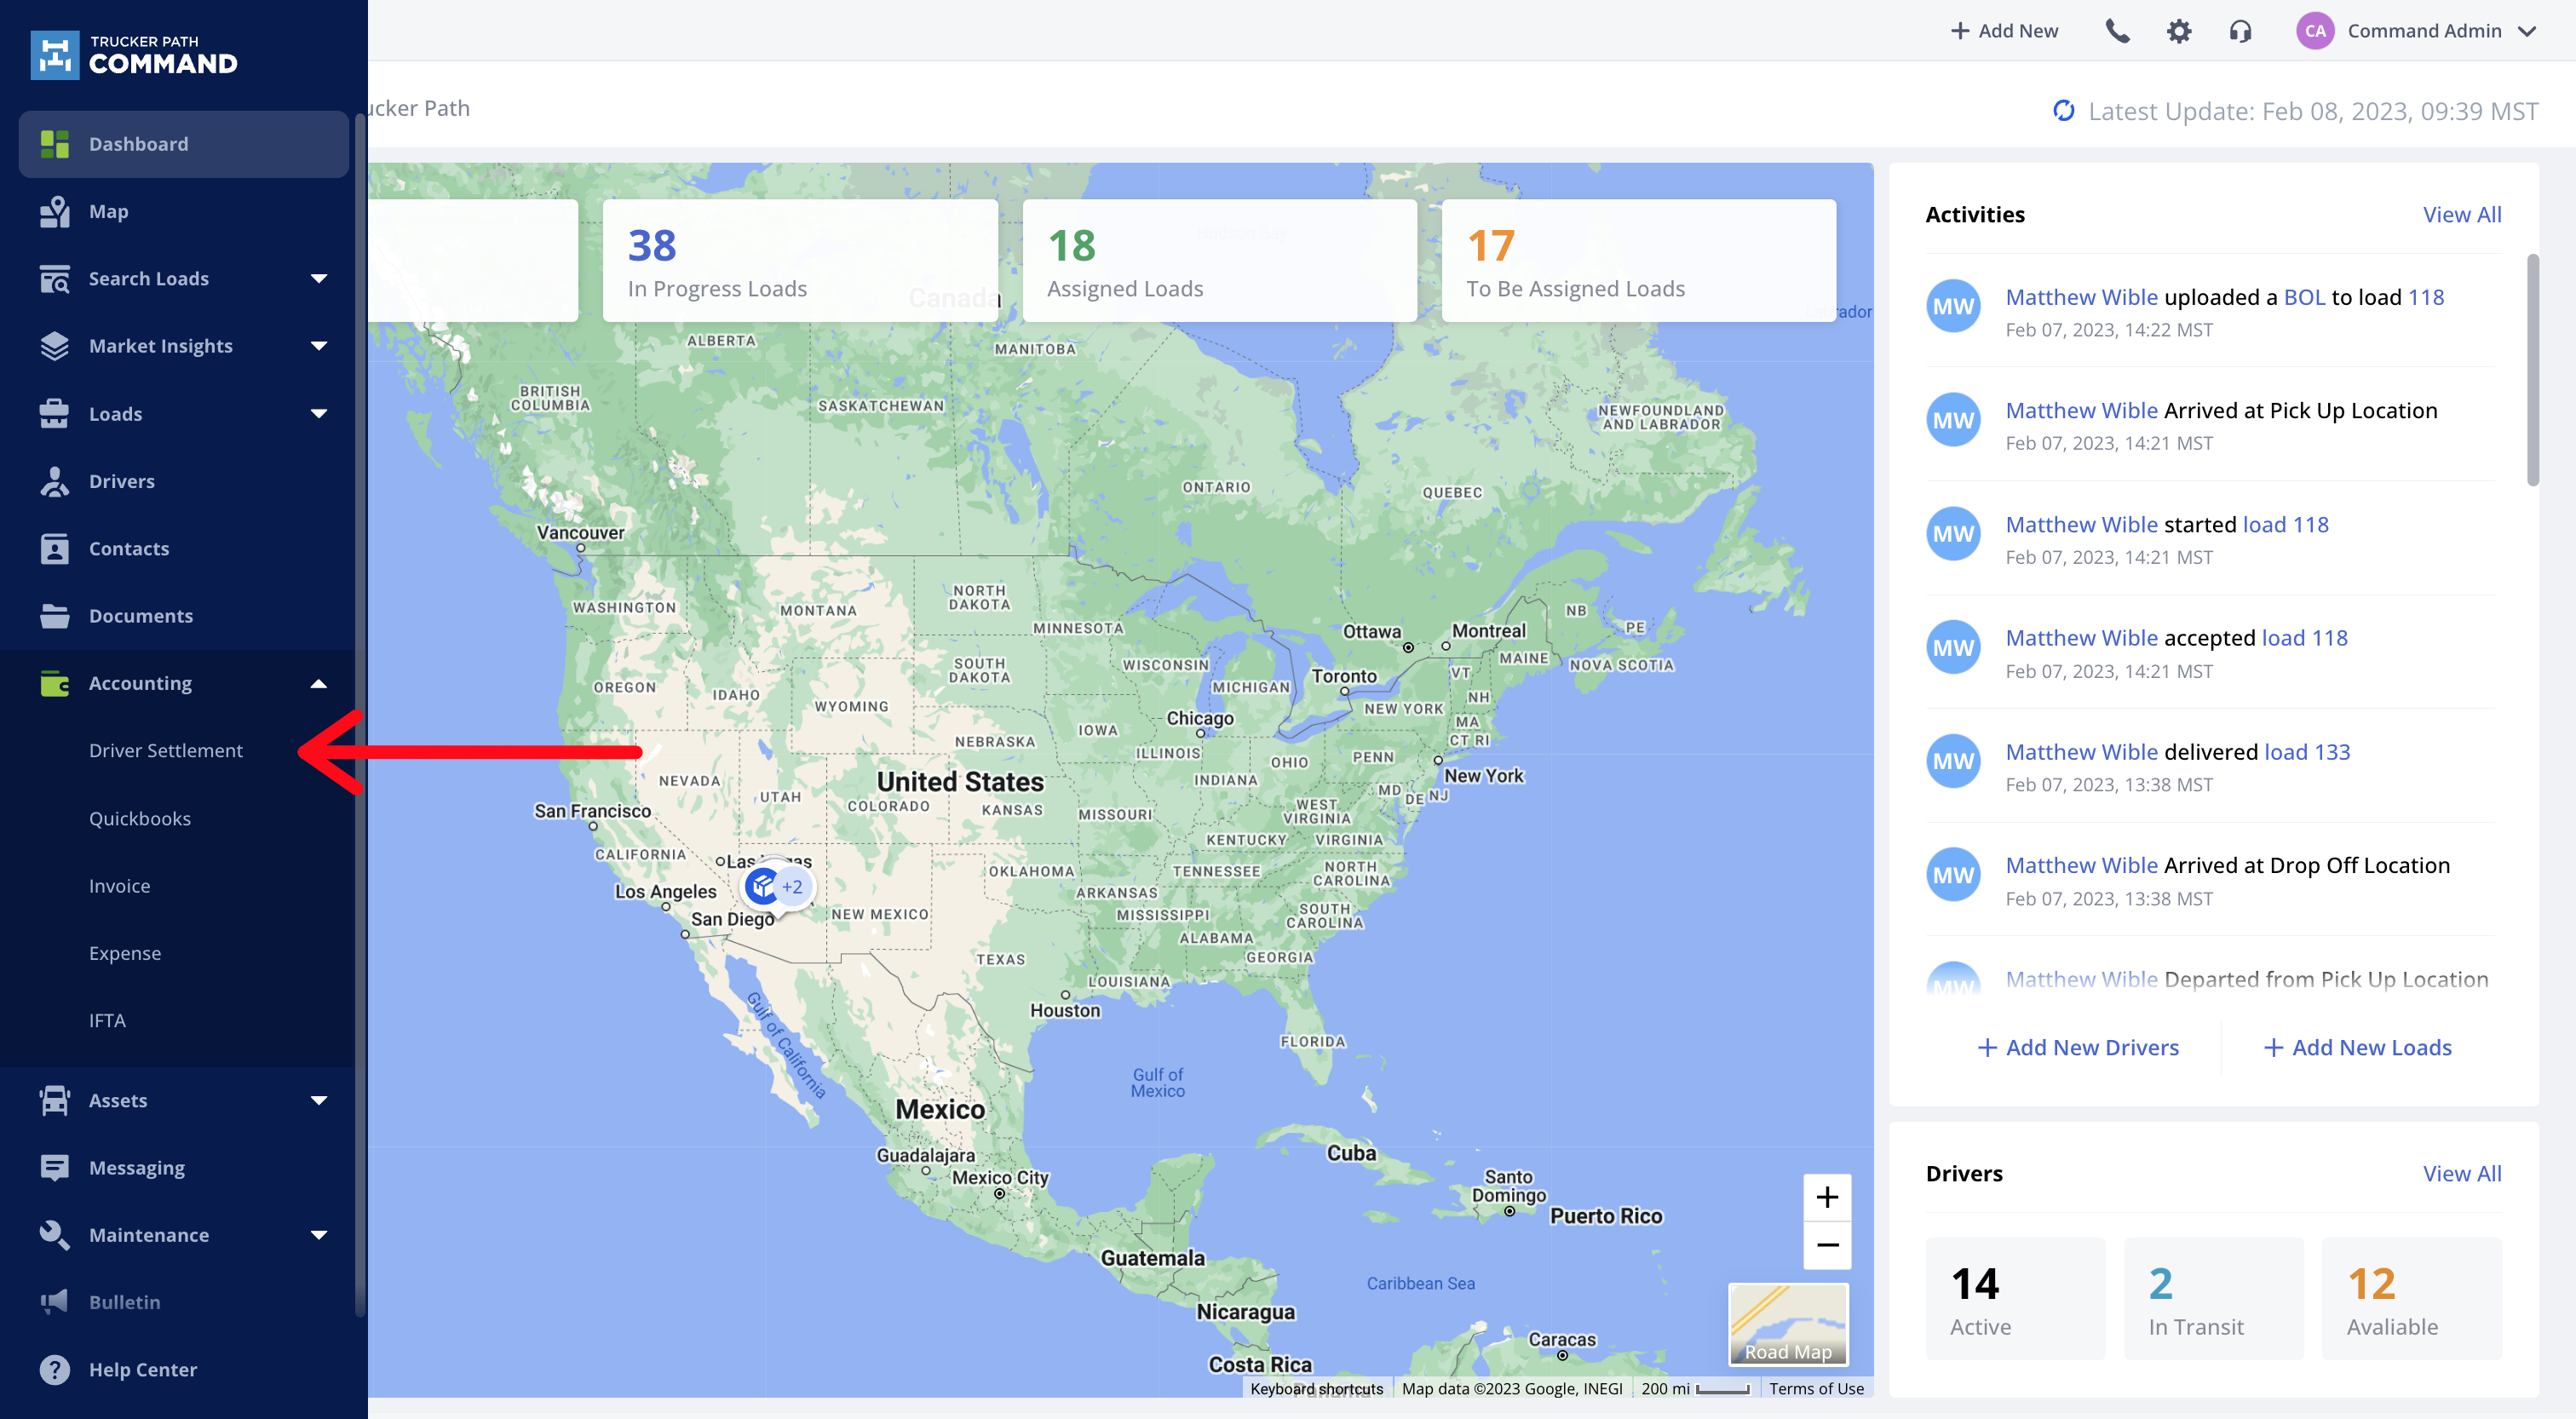Viewport: 2576px width, 1419px height.
Task: Click the Drivers person icon
Action: coord(55,481)
